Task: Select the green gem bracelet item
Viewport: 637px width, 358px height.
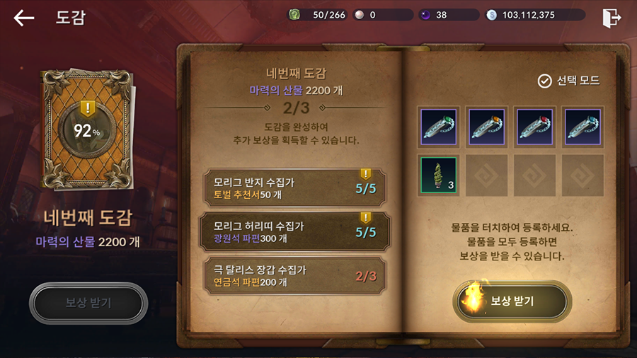Action: [x=438, y=127]
